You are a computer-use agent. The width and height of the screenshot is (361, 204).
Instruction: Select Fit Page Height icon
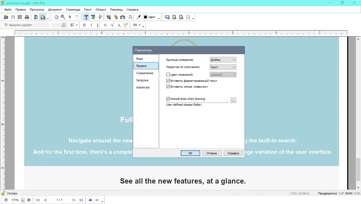click(36, 17)
